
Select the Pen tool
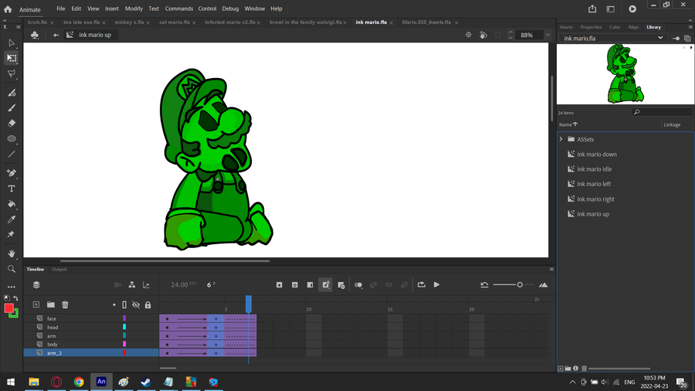point(12,173)
